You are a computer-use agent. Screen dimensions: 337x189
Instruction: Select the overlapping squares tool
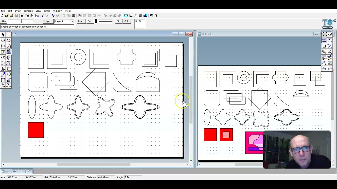(x=3, y=69)
